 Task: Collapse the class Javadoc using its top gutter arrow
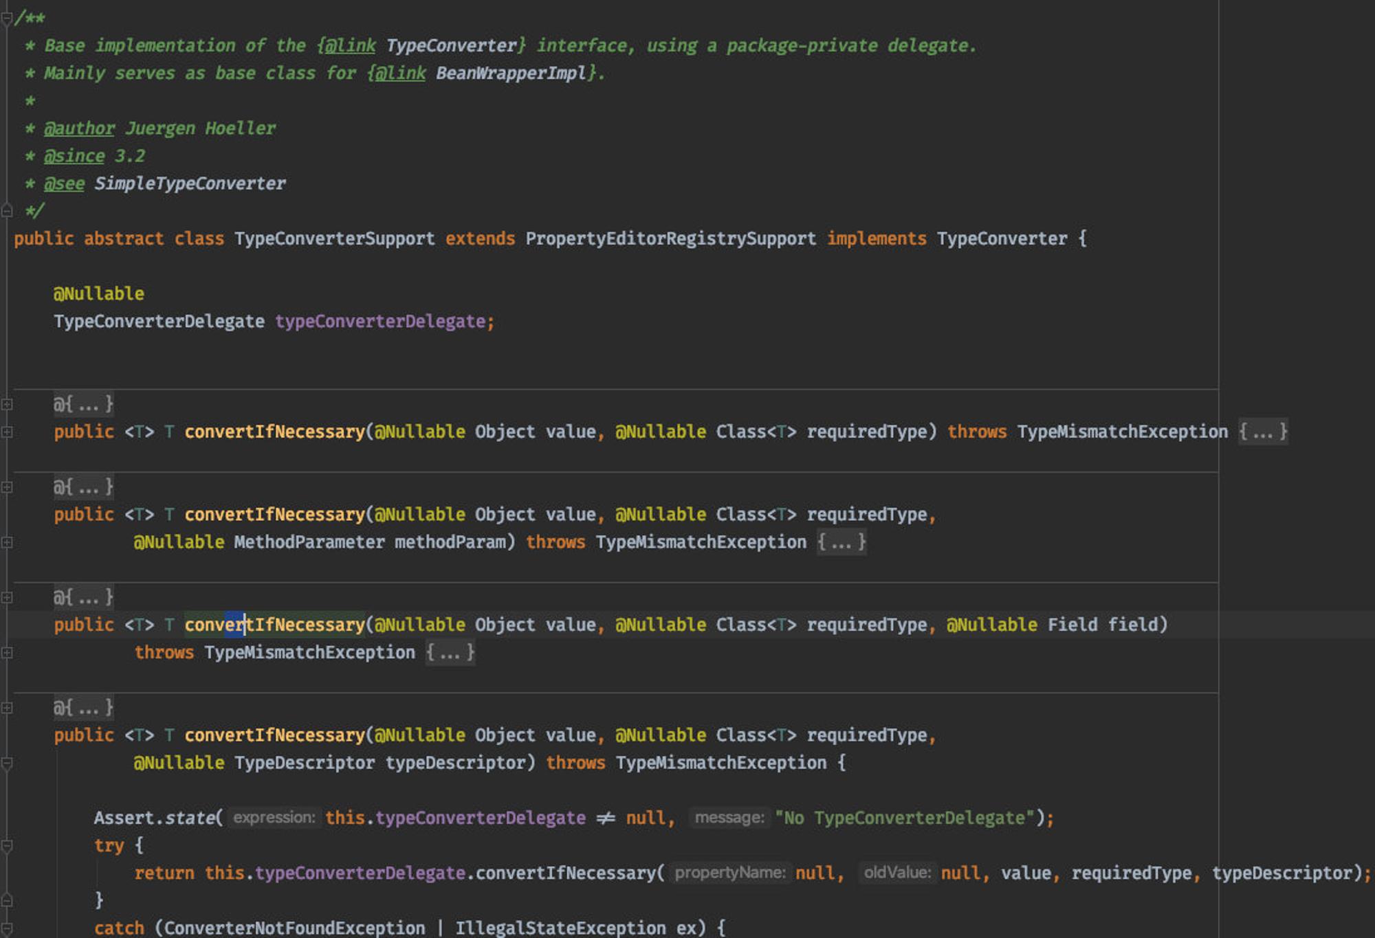click(x=7, y=19)
